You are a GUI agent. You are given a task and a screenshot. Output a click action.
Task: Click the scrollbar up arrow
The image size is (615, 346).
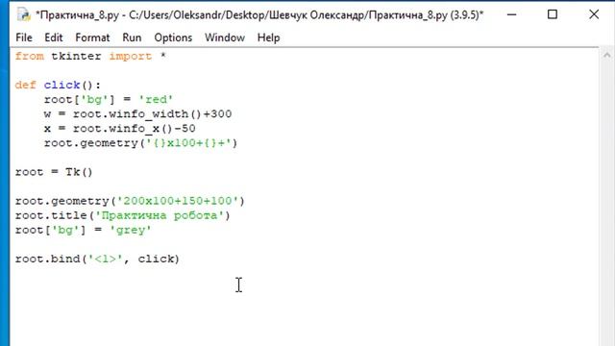tap(607, 56)
